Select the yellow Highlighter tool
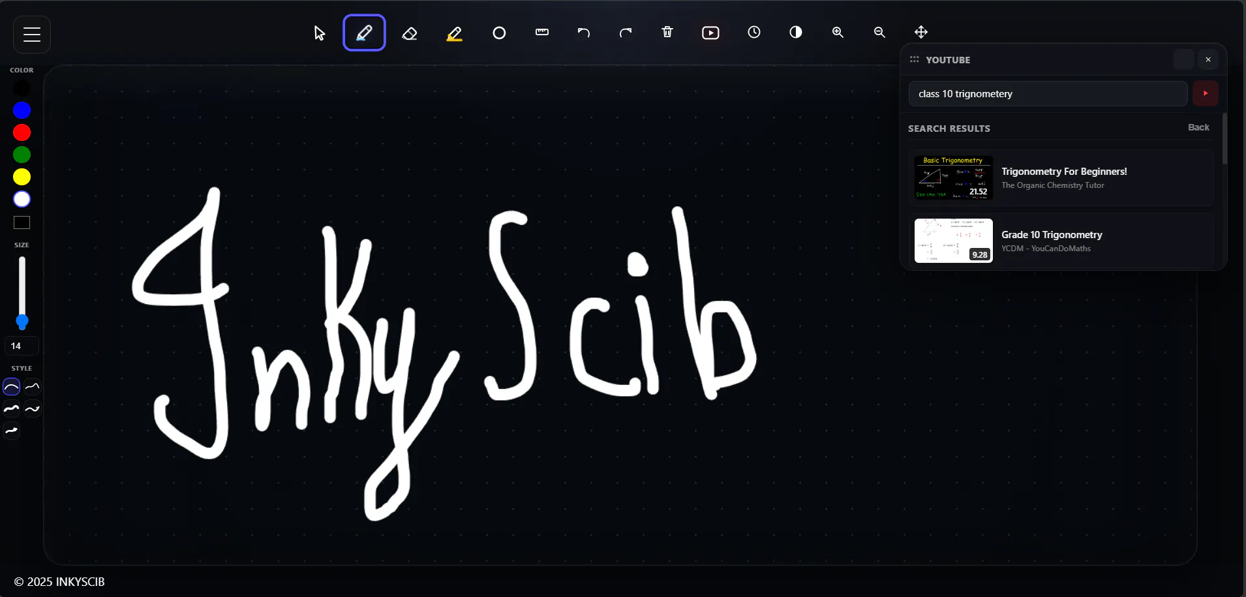1246x597 pixels. tap(455, 33)
